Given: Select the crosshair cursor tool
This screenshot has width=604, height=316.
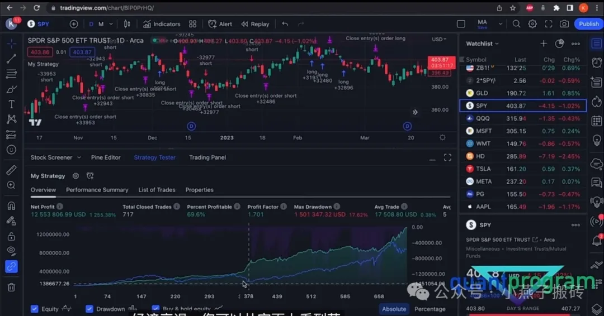Looking at the screenshot, I should click(11, 44).
